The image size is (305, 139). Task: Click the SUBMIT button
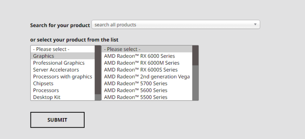pos(58,120)
